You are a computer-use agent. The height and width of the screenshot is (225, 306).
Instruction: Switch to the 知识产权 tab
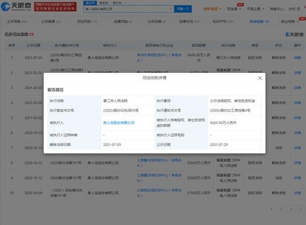click(x=223, y=21)
